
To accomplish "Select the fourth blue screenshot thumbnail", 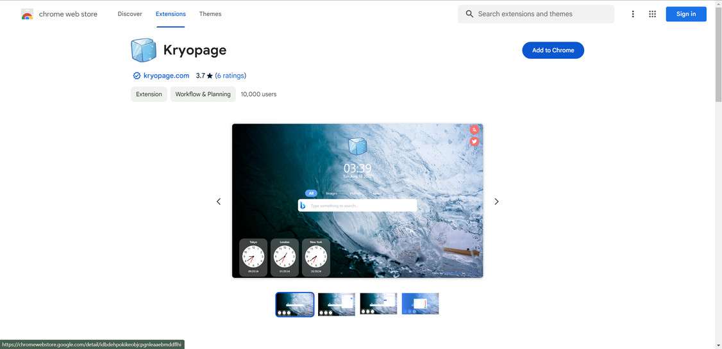I will tap(421, 304).
